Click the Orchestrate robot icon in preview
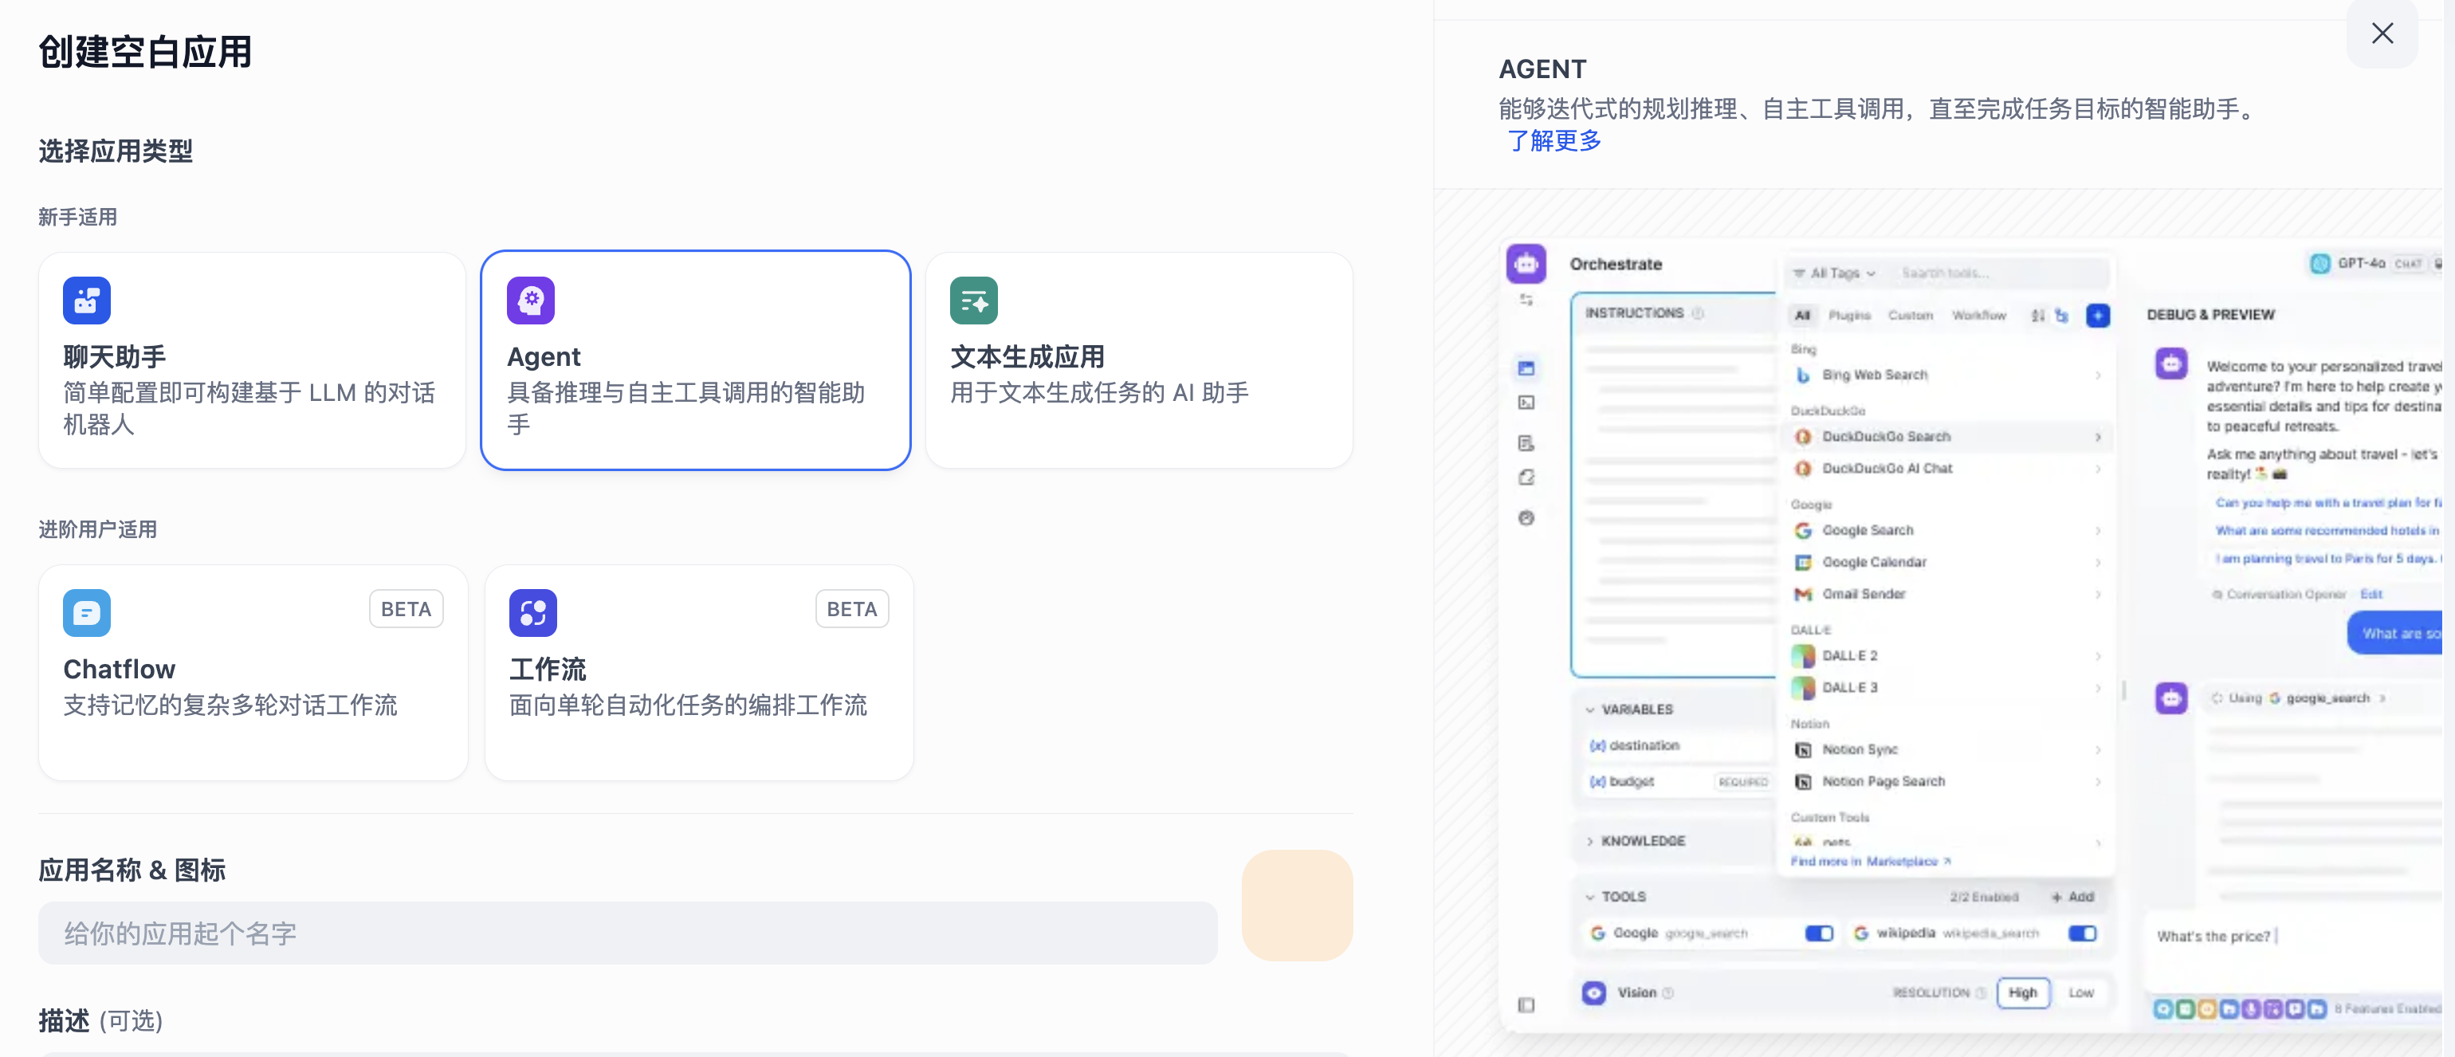2455x1057 pixels. pyautogui.click(x=1526, y=264)
